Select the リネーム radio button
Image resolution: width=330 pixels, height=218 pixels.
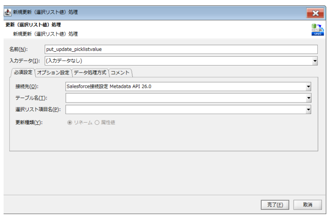coord(70,123)
